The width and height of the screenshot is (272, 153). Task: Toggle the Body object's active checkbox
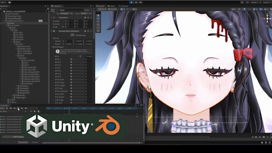pos(58,10)
